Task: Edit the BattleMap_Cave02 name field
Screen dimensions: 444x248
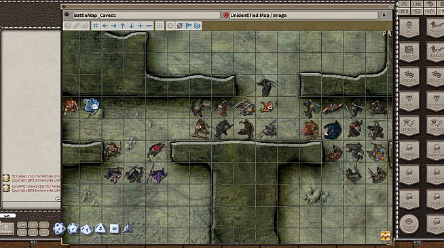Action: [146, 16]
